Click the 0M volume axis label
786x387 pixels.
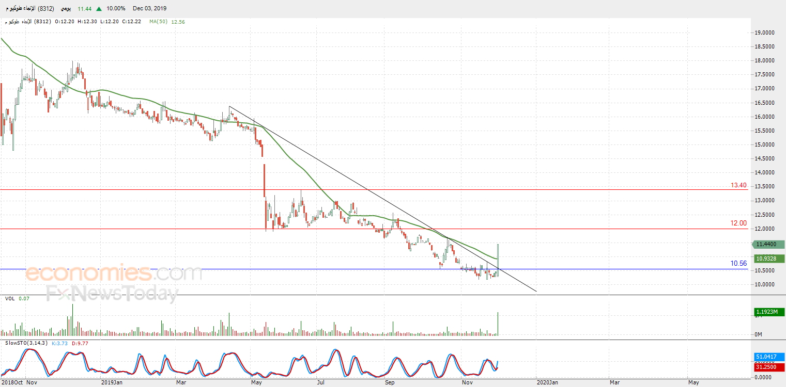(759, 334)
